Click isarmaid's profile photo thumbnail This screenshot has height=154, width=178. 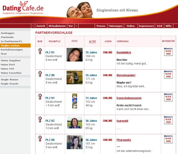pyautogui.click(x=75, y=122)
